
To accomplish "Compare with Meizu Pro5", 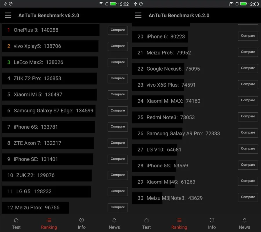I will 248,52.
